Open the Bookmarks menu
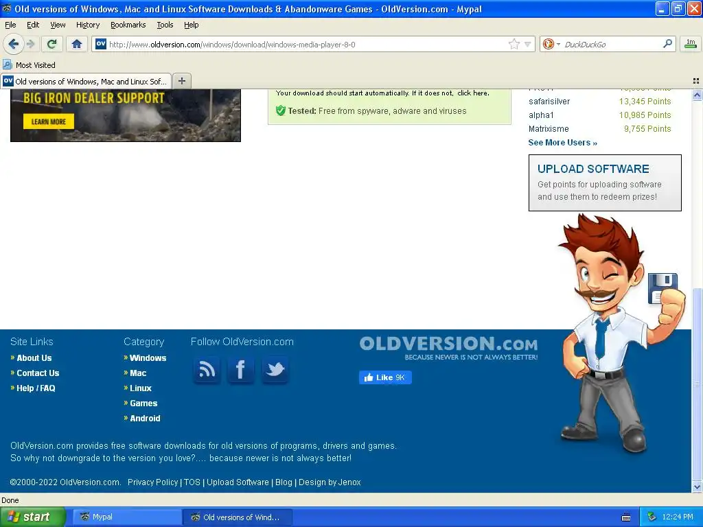This screenshot has width=703, height=527. click(128, 25)
